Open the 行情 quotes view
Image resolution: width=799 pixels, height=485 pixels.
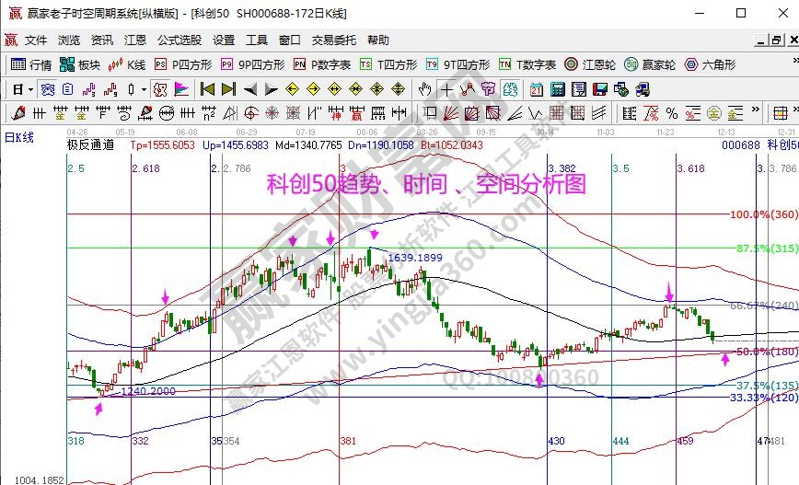pyautogui.click(x=30, y=65)
